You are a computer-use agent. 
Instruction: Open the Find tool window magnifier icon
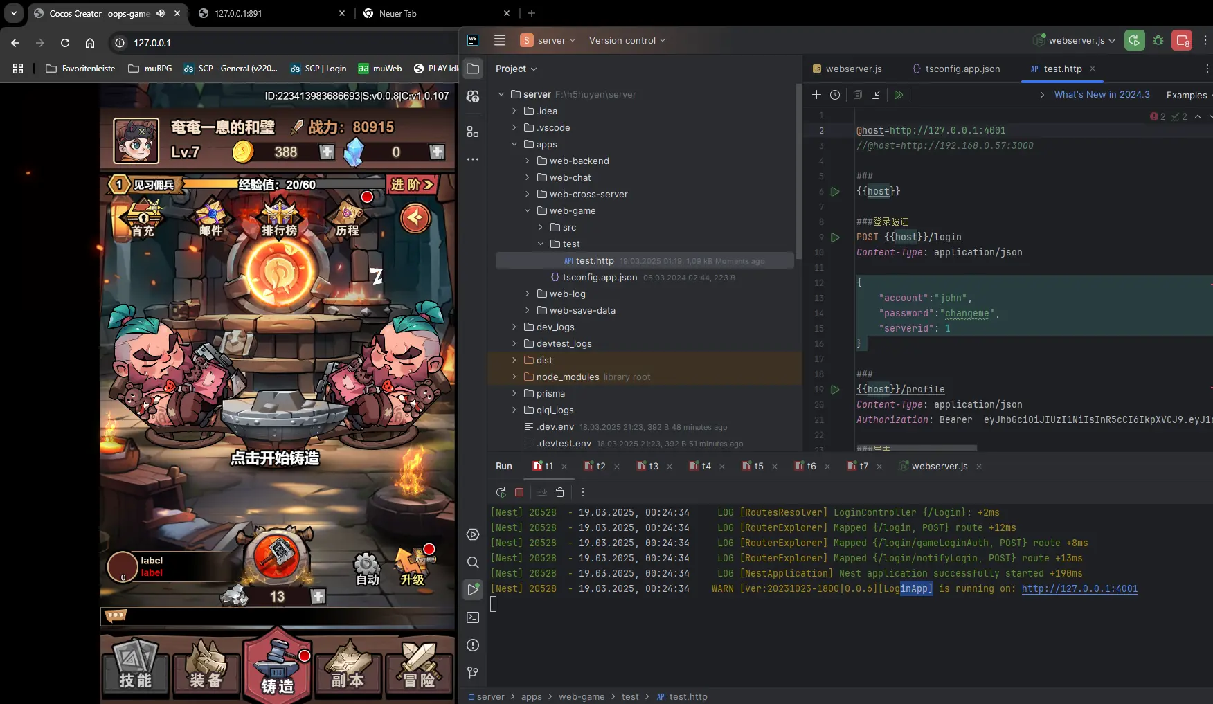coord(473,562)
